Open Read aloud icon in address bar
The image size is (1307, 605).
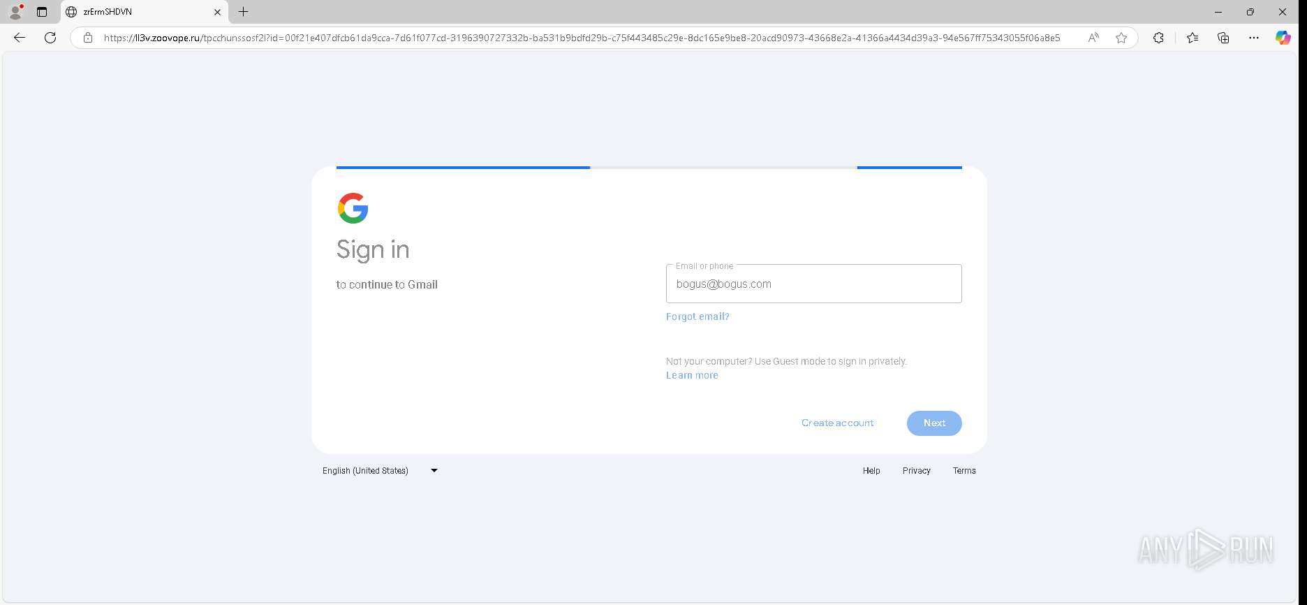point(1093,38)
